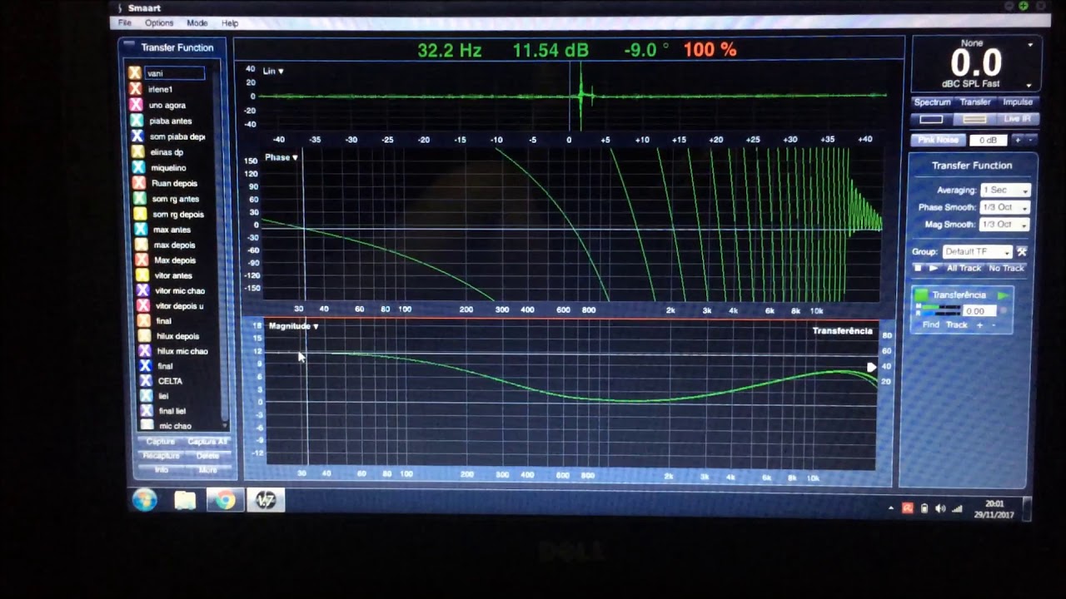Open the Group dropdown showing Default TF
The width and height of the screenshot is (1066, 599).
coord(976,251)
